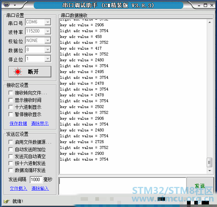The height and width of the screenshot is (207, 217).
Task: Click the text 'key adc value = 2900'
Action: pos(82,154)
